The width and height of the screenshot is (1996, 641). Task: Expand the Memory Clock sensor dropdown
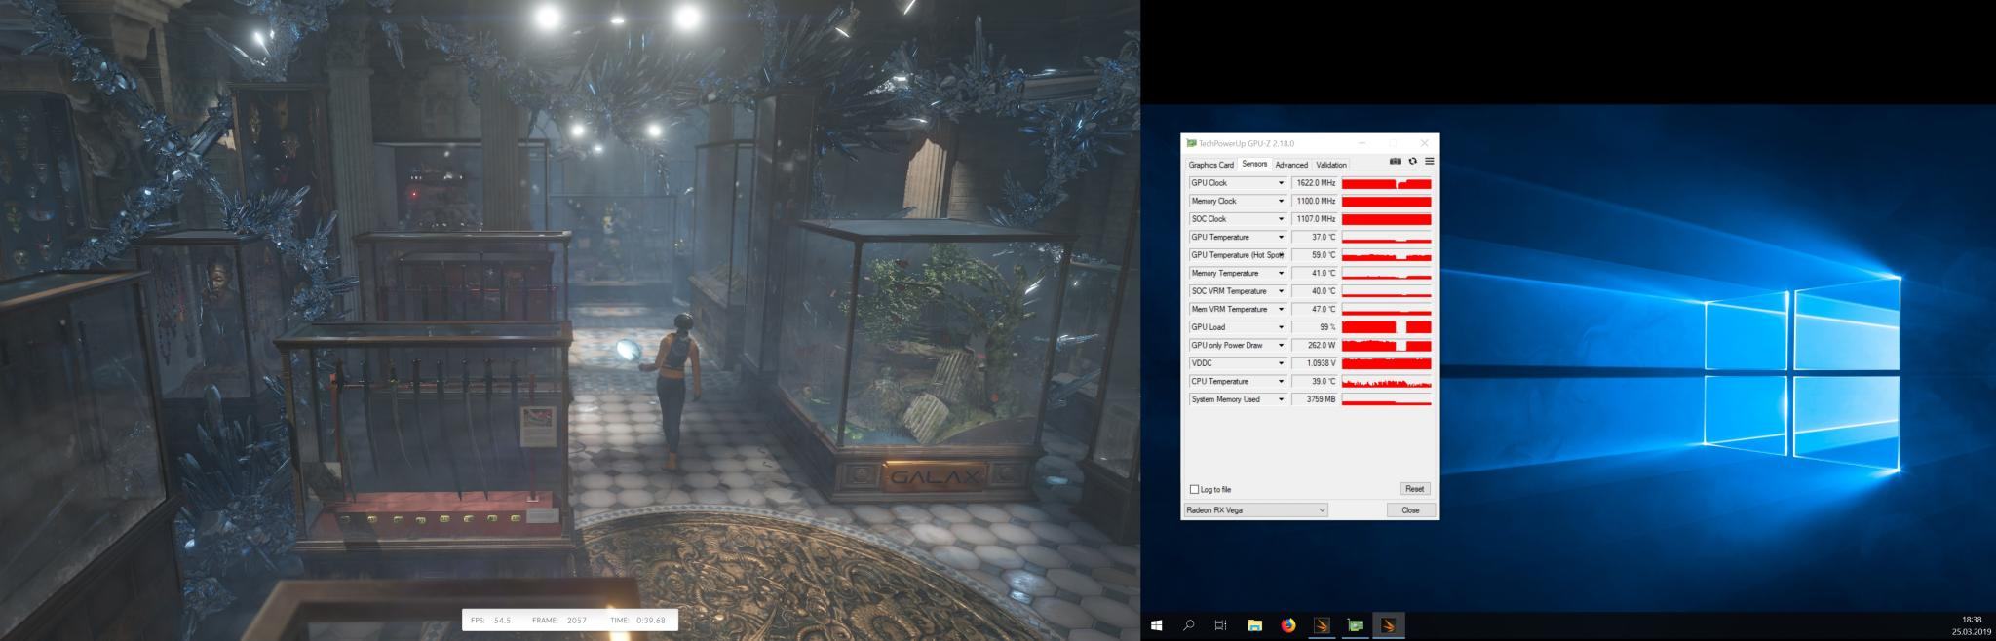[x=1281, y=201]
